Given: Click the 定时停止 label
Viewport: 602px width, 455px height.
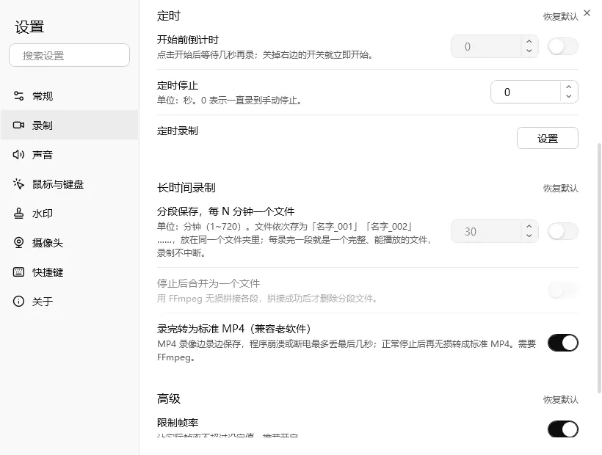Looking at the screenshot, I should (x=178, y=85).
